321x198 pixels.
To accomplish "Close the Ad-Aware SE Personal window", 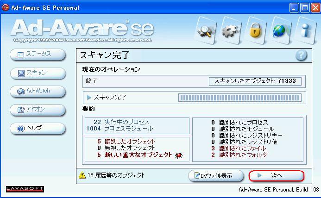I will (315, 8).
